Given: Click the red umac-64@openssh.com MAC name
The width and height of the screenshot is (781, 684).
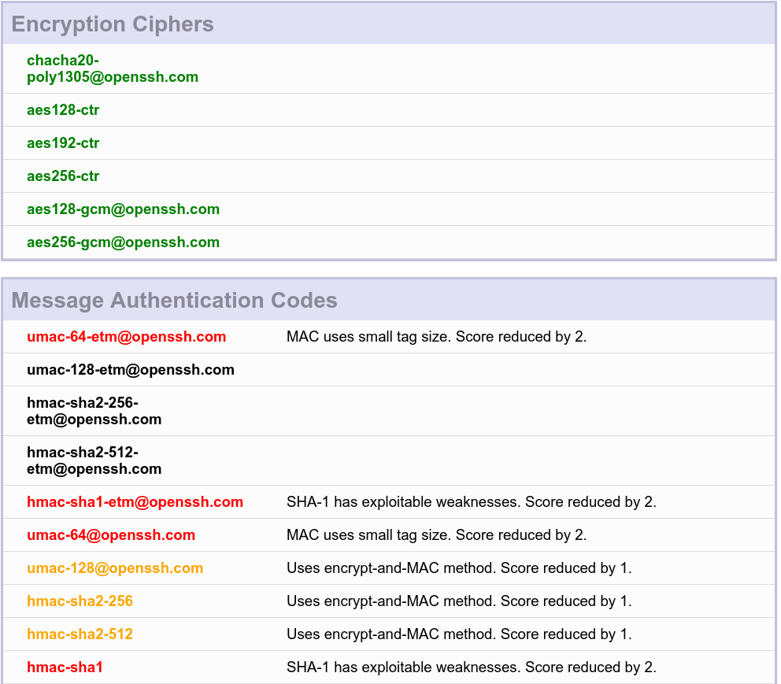Looking at the screenshot, I should coord(110,535).
